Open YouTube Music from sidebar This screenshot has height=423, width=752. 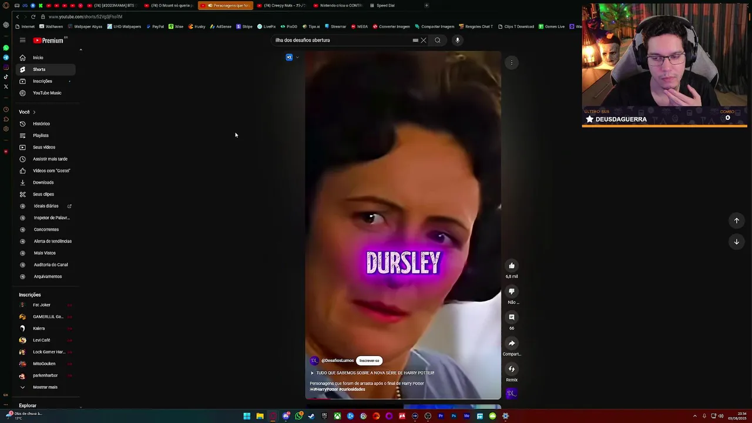(x=46, y=93)
